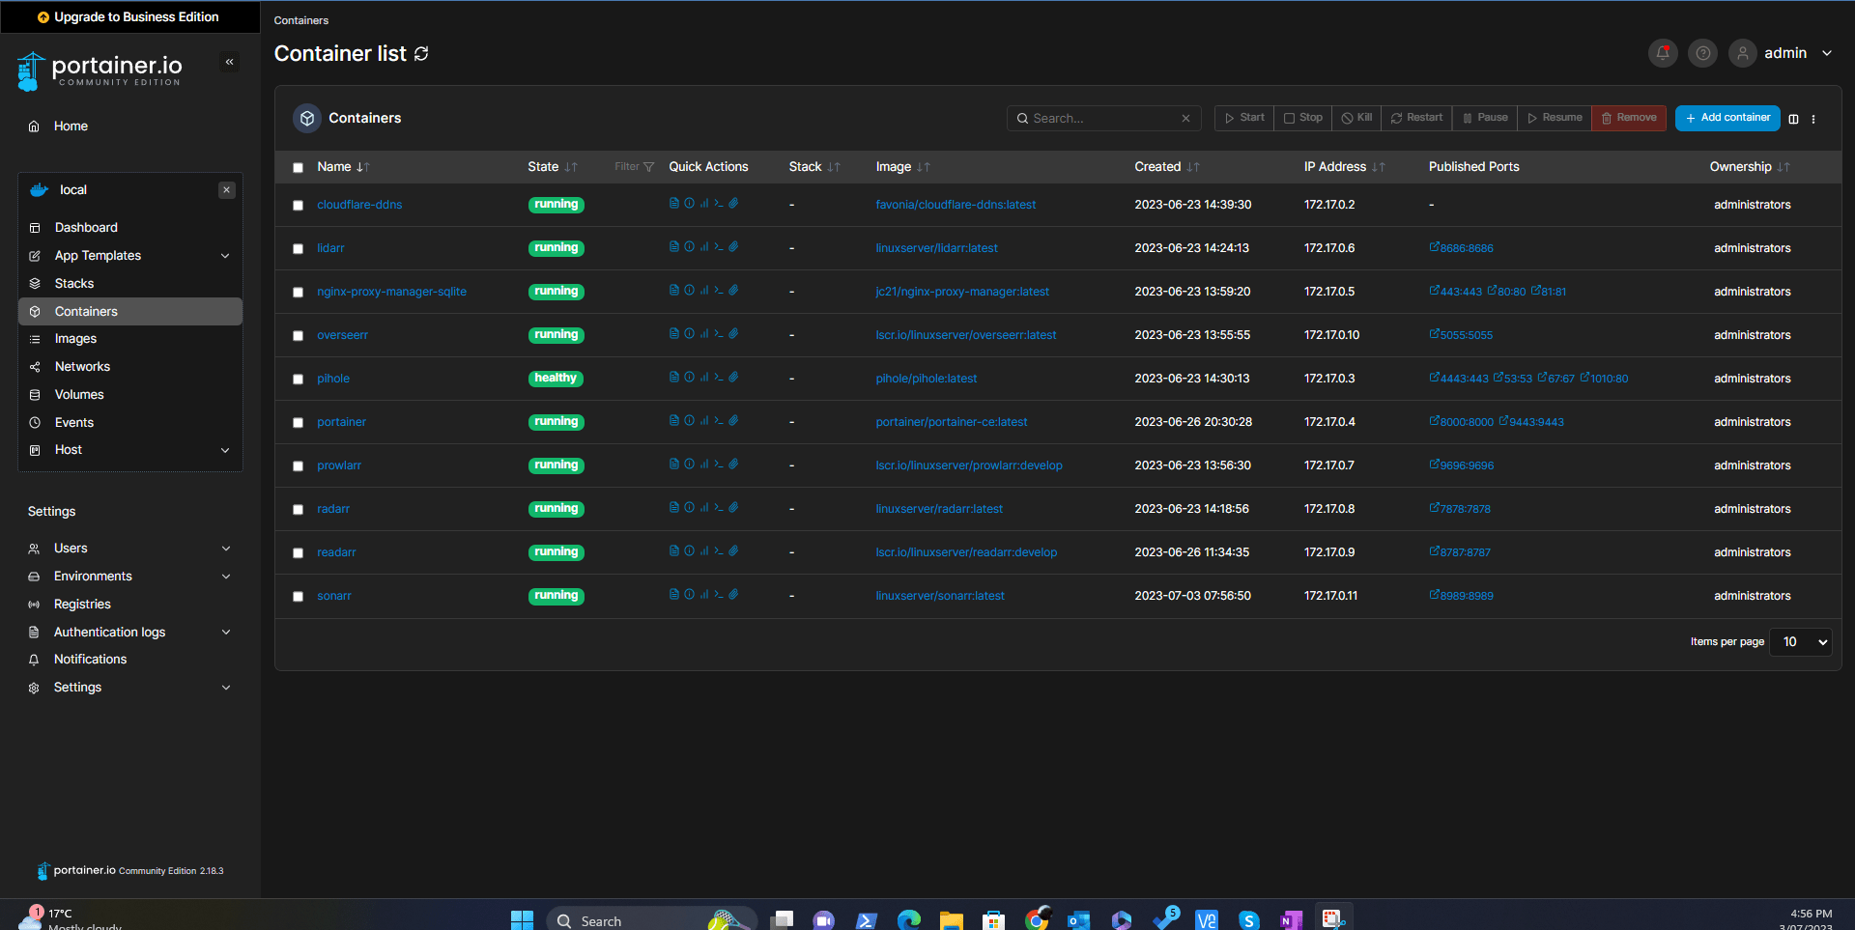Sort containers by State column arrows
Screen dimensions: 1855x930
[571, 167]
